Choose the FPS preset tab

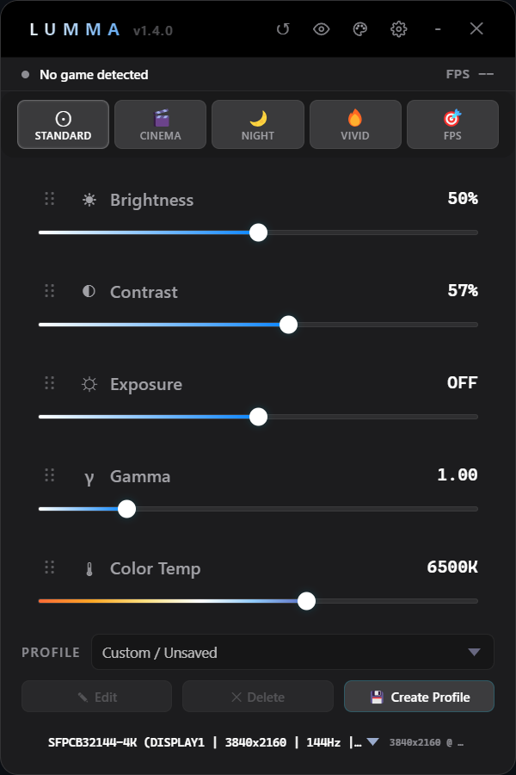coord(452,125)
